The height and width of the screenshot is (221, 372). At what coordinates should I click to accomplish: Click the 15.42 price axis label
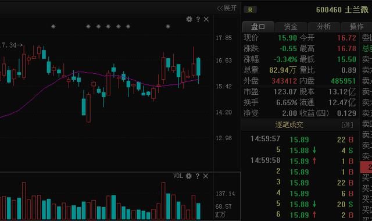click(224, 87)
